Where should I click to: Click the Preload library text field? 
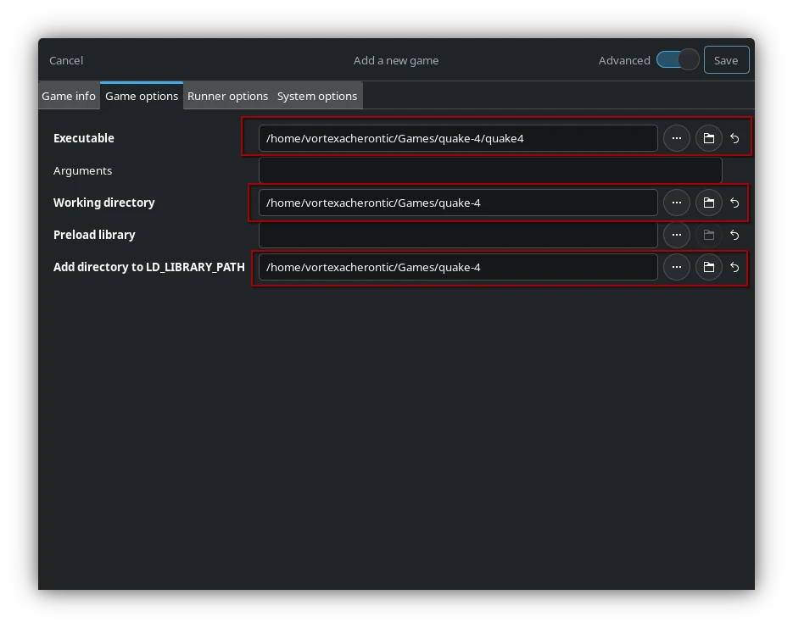(x=458, y=235)
